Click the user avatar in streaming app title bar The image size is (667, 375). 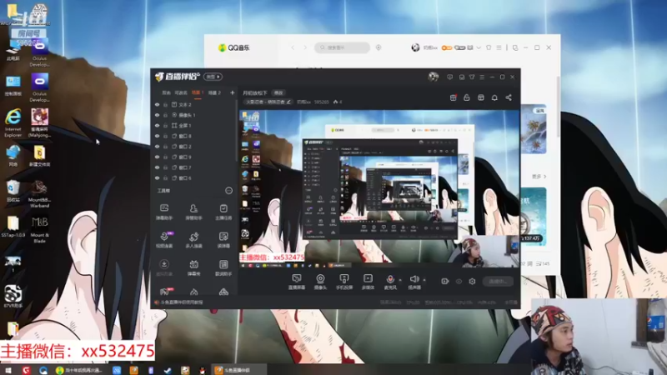coord(433,77)
